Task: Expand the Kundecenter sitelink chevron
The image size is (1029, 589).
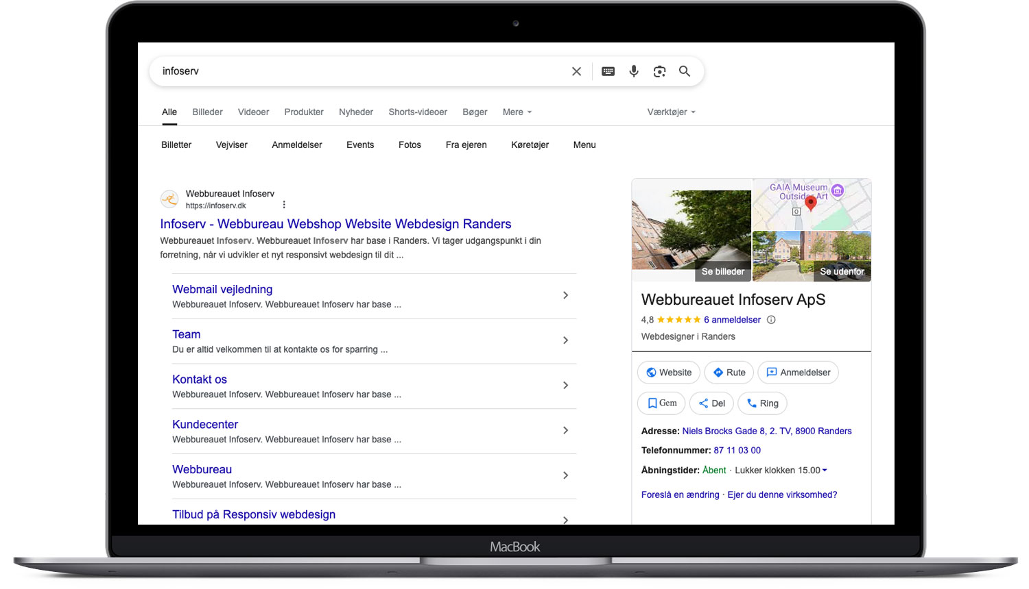Action: (x=565, y=430)
